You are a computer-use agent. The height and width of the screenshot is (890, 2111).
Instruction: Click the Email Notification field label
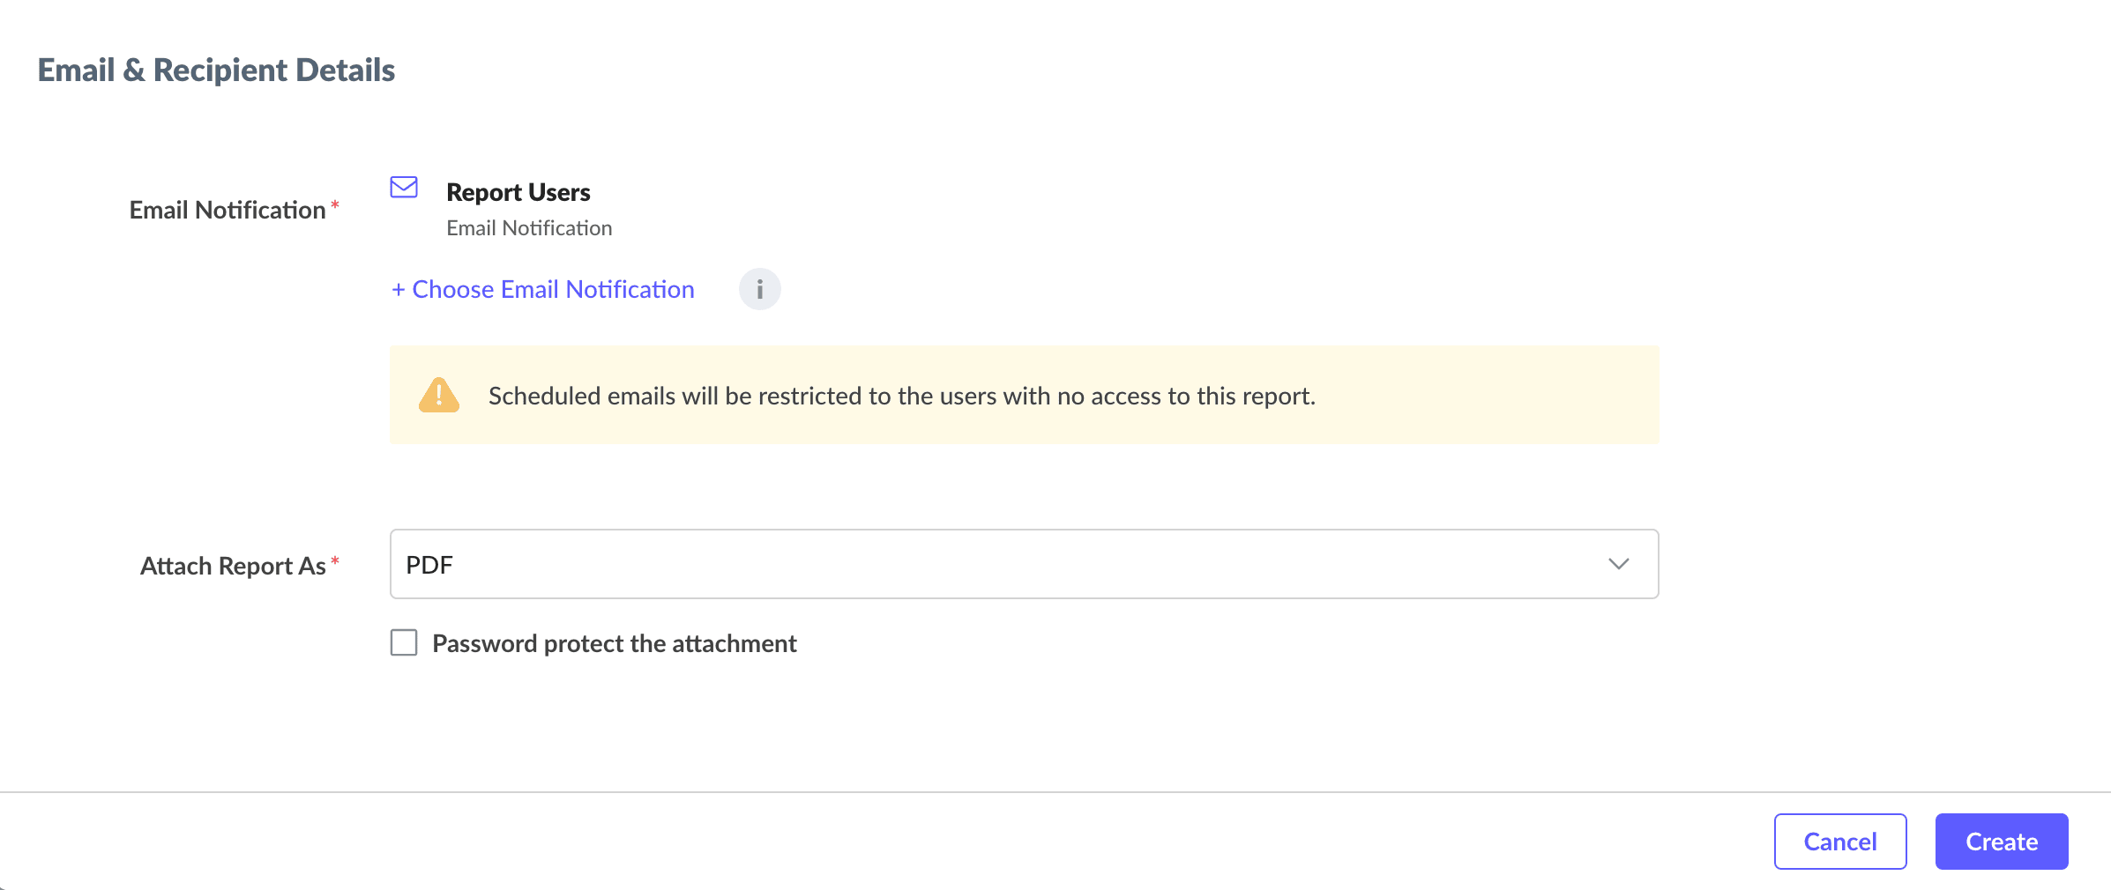228,211
